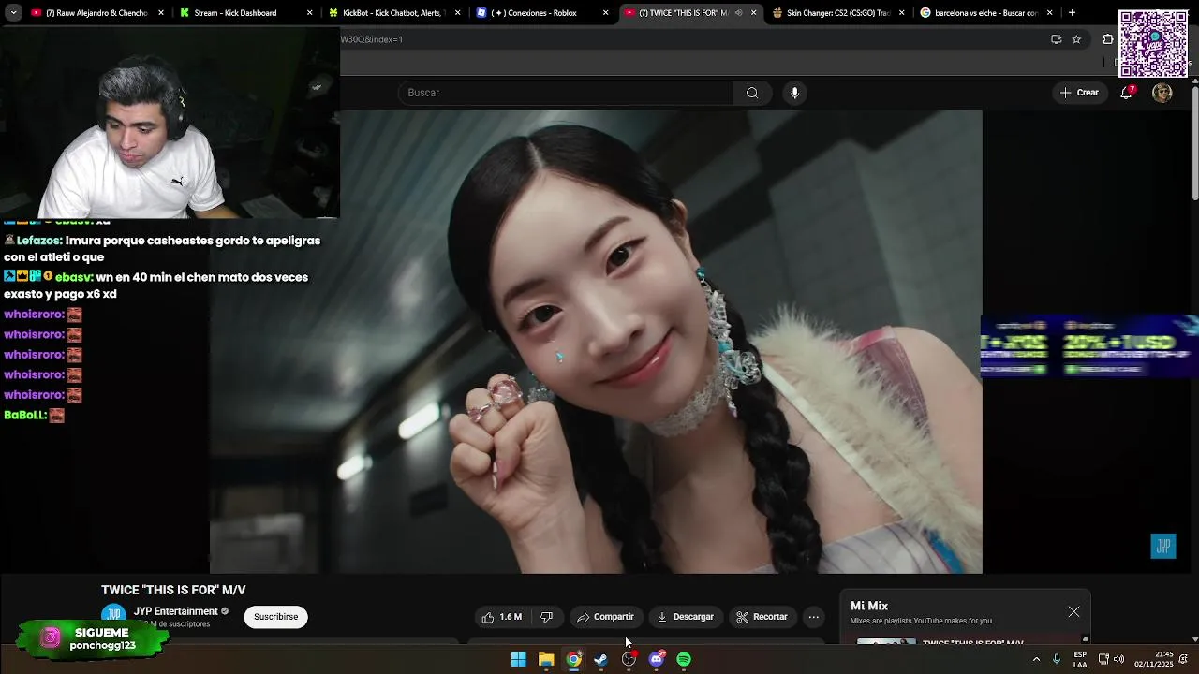Close the Rauw Alejandro & Chencho tab
The image size is (1199, 674).
(161, 13)
